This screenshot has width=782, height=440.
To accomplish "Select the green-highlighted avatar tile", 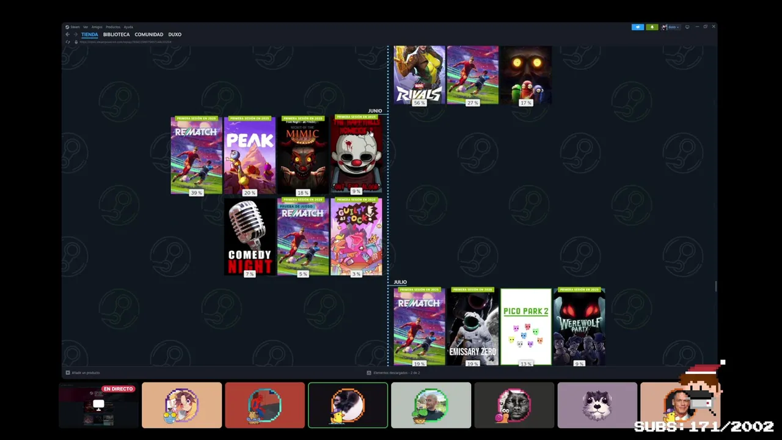I will point(348,405).
